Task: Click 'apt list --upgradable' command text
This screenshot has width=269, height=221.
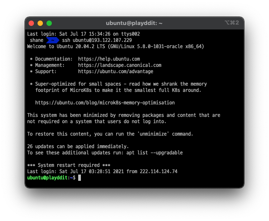Action: pyautogui.click(x=155, y=153)
